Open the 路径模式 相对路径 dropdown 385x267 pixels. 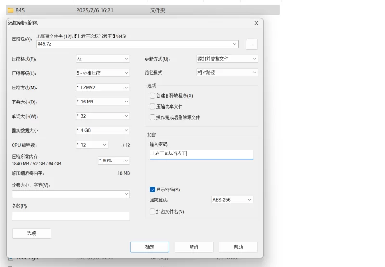(227, 73)
